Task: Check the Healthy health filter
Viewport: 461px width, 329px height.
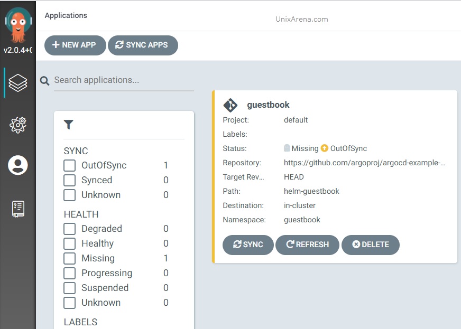Action: click(70, 243)
